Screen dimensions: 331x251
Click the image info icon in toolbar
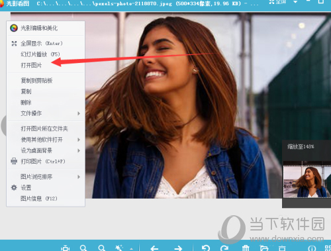pos(312,248)
